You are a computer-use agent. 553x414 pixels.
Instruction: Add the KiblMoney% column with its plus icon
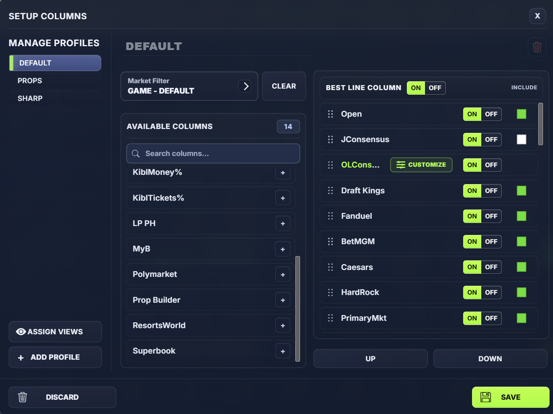click(x=283, y=173)
